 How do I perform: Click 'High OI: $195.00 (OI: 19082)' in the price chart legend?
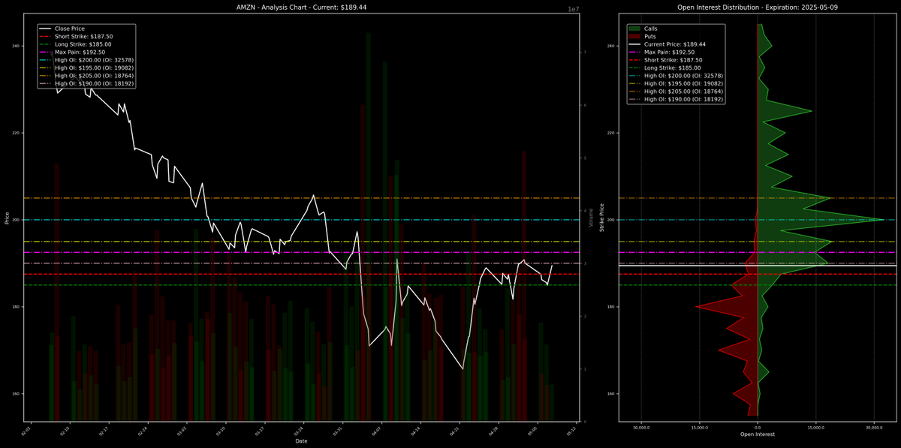pos(94,68)
